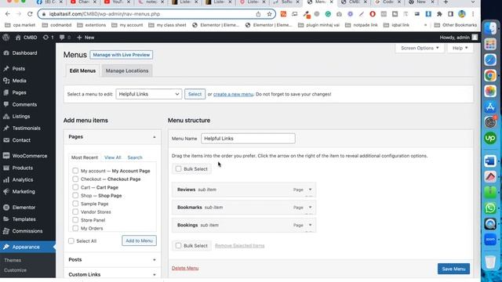The image size is (502, 282).
Task: Open Customize submenu item
Action: pyautogui.click(x=15, y=270)
